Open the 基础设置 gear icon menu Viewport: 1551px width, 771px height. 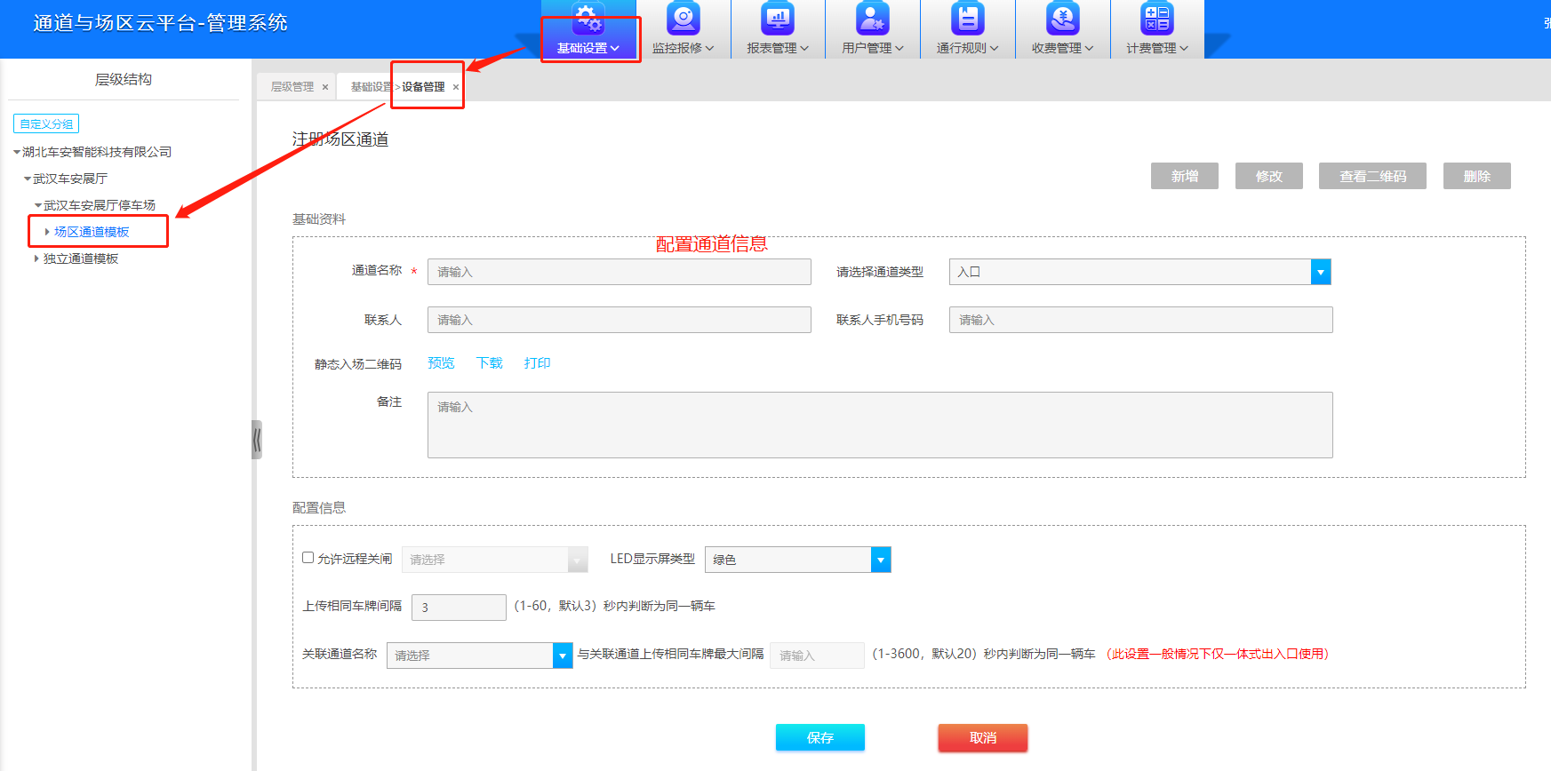(588, 19)
